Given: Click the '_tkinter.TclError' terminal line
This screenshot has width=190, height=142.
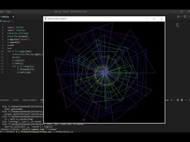Looking at the screenshot, I should click(x=28, y=129).
